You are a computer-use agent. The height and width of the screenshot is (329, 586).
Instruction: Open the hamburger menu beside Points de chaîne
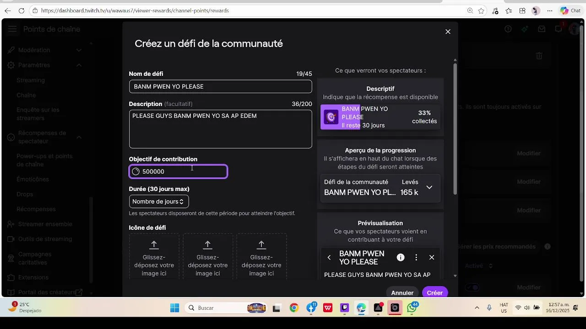click(12, 29)
